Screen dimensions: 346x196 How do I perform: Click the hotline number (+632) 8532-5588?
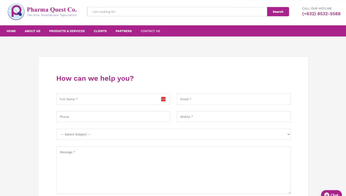point(321,14)
